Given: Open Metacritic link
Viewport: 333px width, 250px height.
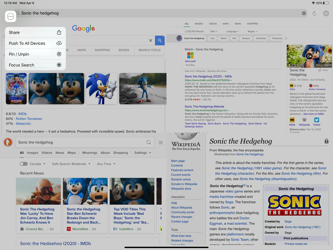Looking at the screenshot, I should [23, 124].
